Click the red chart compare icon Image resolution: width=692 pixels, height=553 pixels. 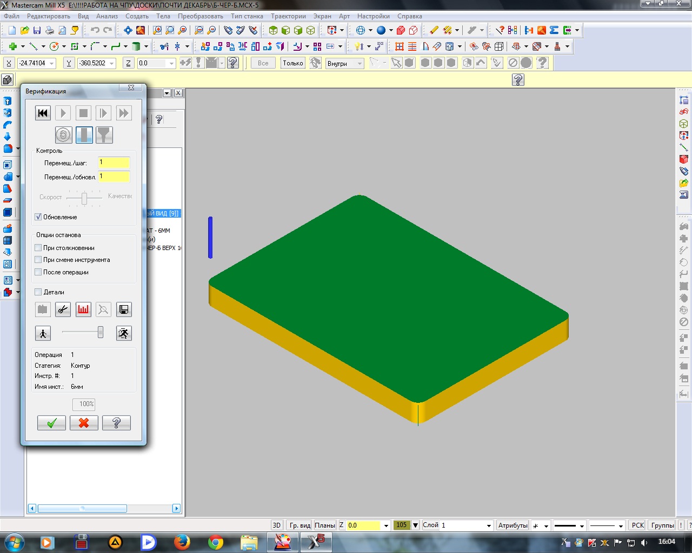[83, 309]
